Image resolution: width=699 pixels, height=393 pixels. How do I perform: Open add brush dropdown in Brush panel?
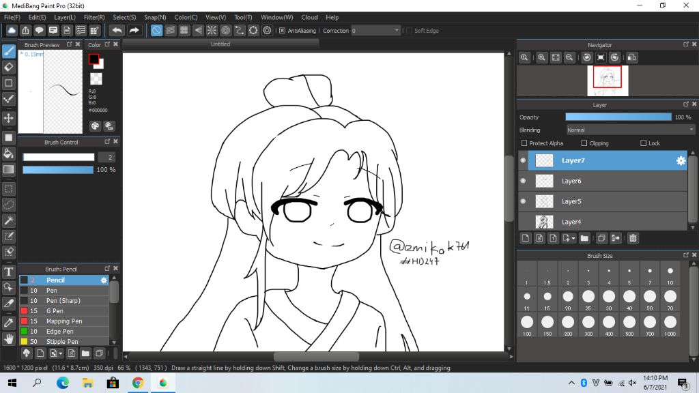[x=61, y=353]
